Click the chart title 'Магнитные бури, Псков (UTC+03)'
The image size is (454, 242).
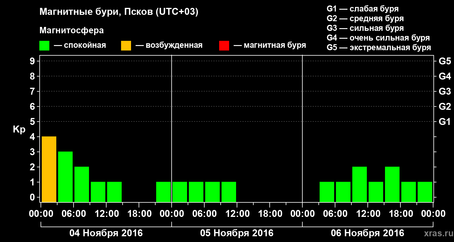[x=119, y=12]
